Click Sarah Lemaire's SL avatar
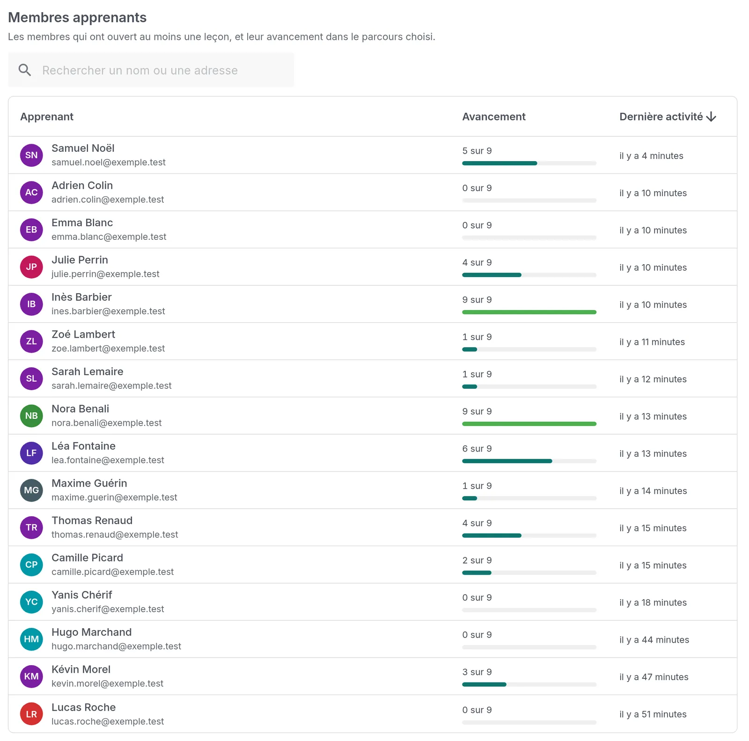 [31, 378]
